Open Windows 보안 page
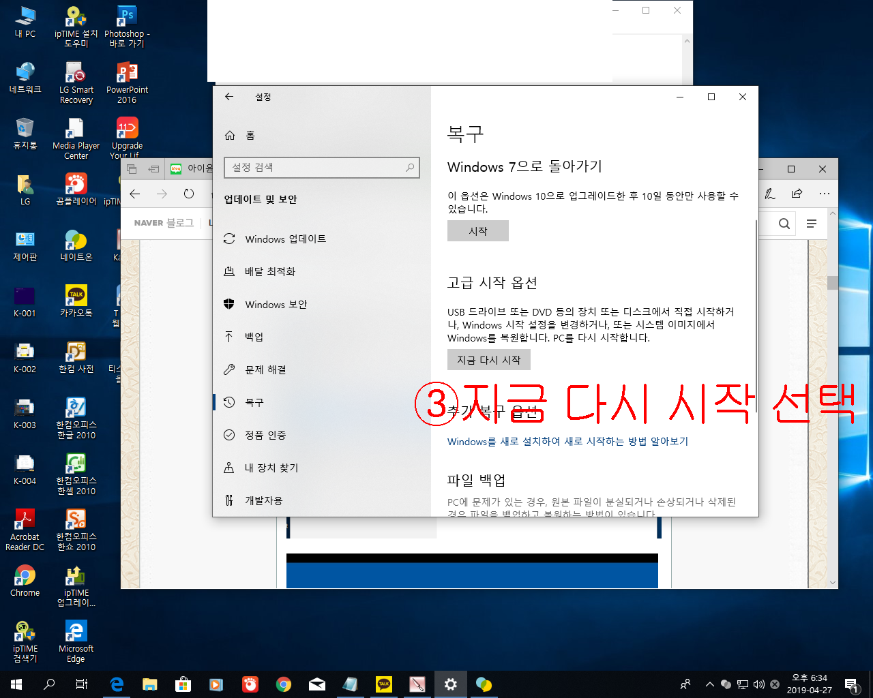 [x=322, y=305]
